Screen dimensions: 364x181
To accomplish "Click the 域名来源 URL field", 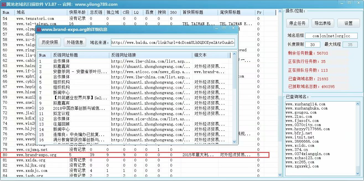I will coord(173,42).
